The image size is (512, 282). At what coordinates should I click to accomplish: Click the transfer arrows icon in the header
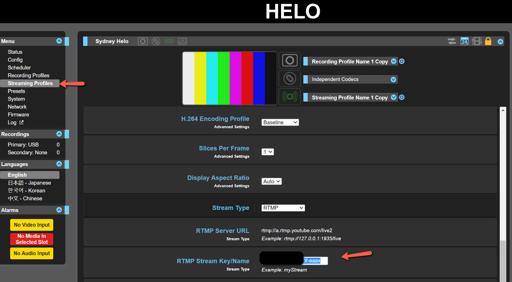(452, 41)
